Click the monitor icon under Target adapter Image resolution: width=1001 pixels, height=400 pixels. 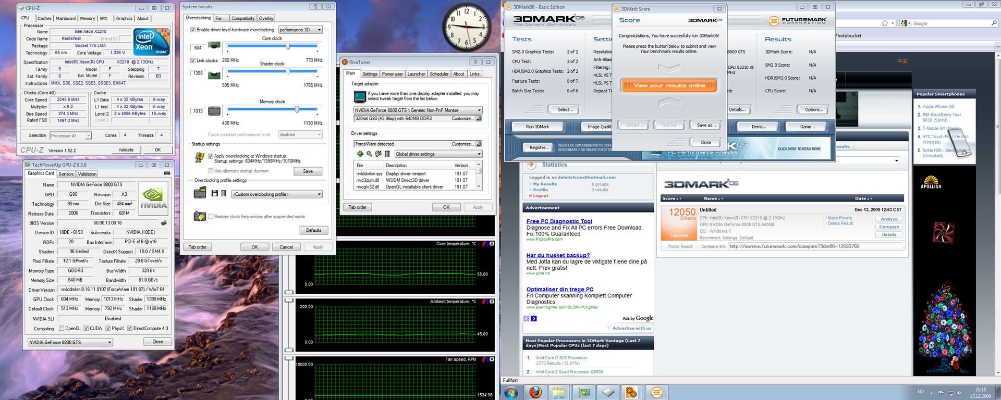pos(360,96)
